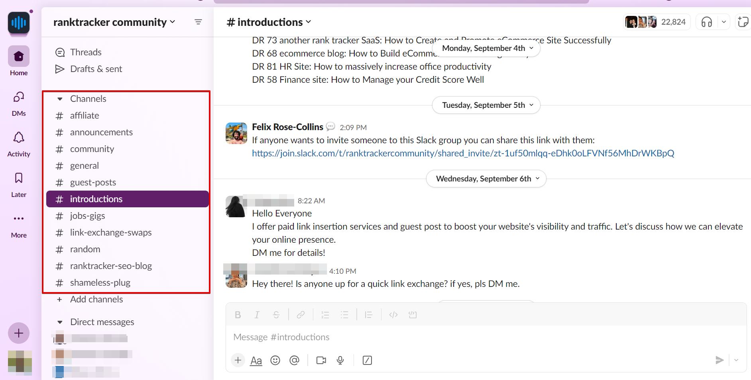The image size is (751, 380).
Task: Open the Monday, September 4th date menu
Action: (487, 48)
